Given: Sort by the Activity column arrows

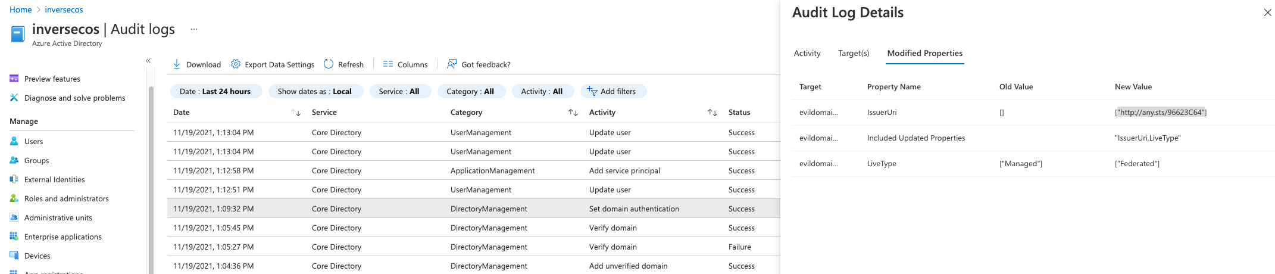Looking at the screenshot, I should point(712,113).
